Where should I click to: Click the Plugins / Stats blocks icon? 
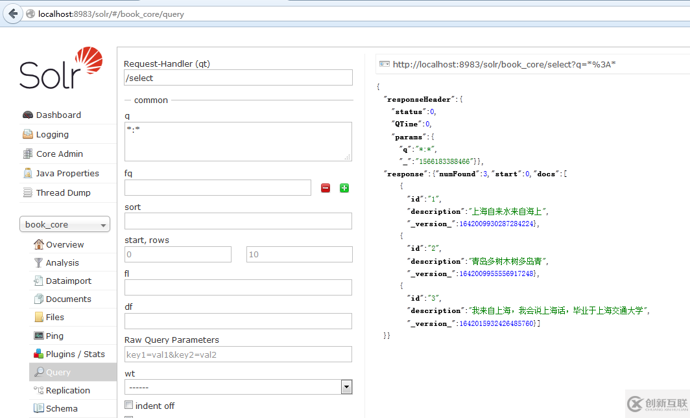[x=39, y=354]
